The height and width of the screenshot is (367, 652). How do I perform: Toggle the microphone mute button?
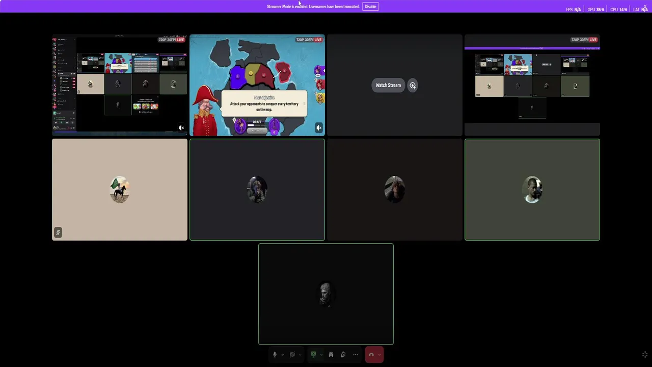pyautogui.click(x=275, y=355)
